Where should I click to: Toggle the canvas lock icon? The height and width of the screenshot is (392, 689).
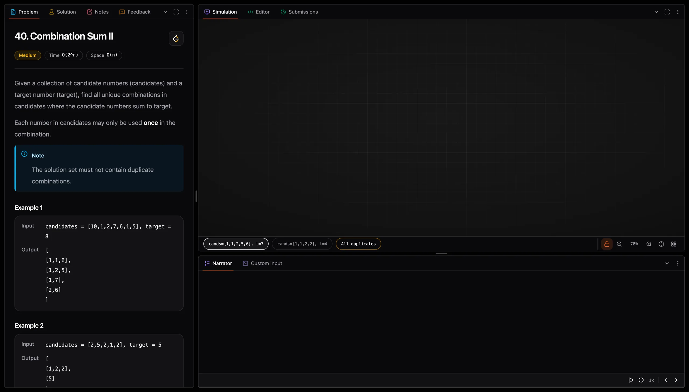pos(607,244)
